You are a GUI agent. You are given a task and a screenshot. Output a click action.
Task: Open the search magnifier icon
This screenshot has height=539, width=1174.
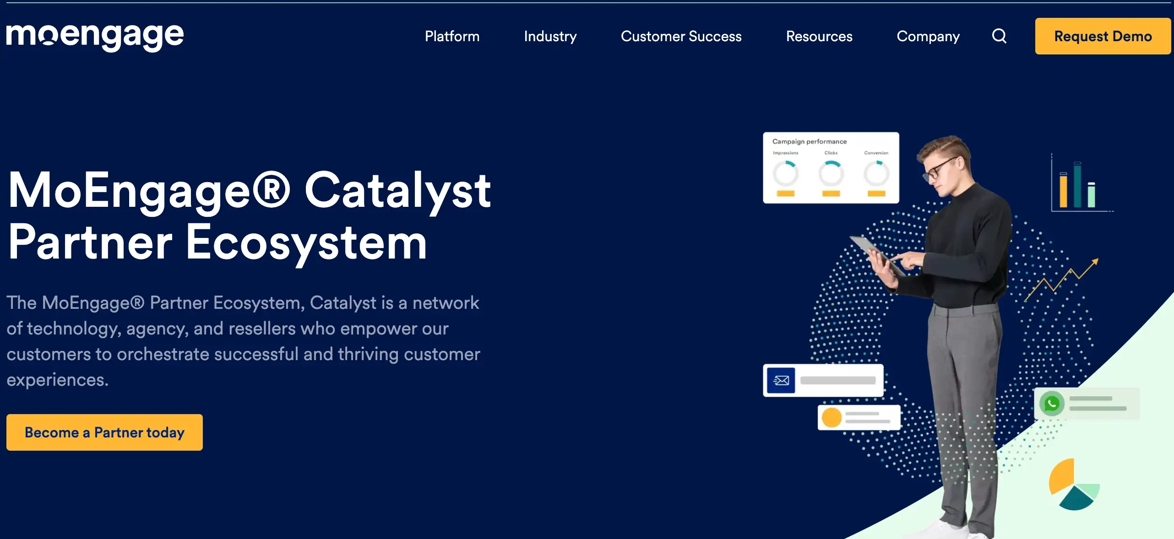click(999, 36)
